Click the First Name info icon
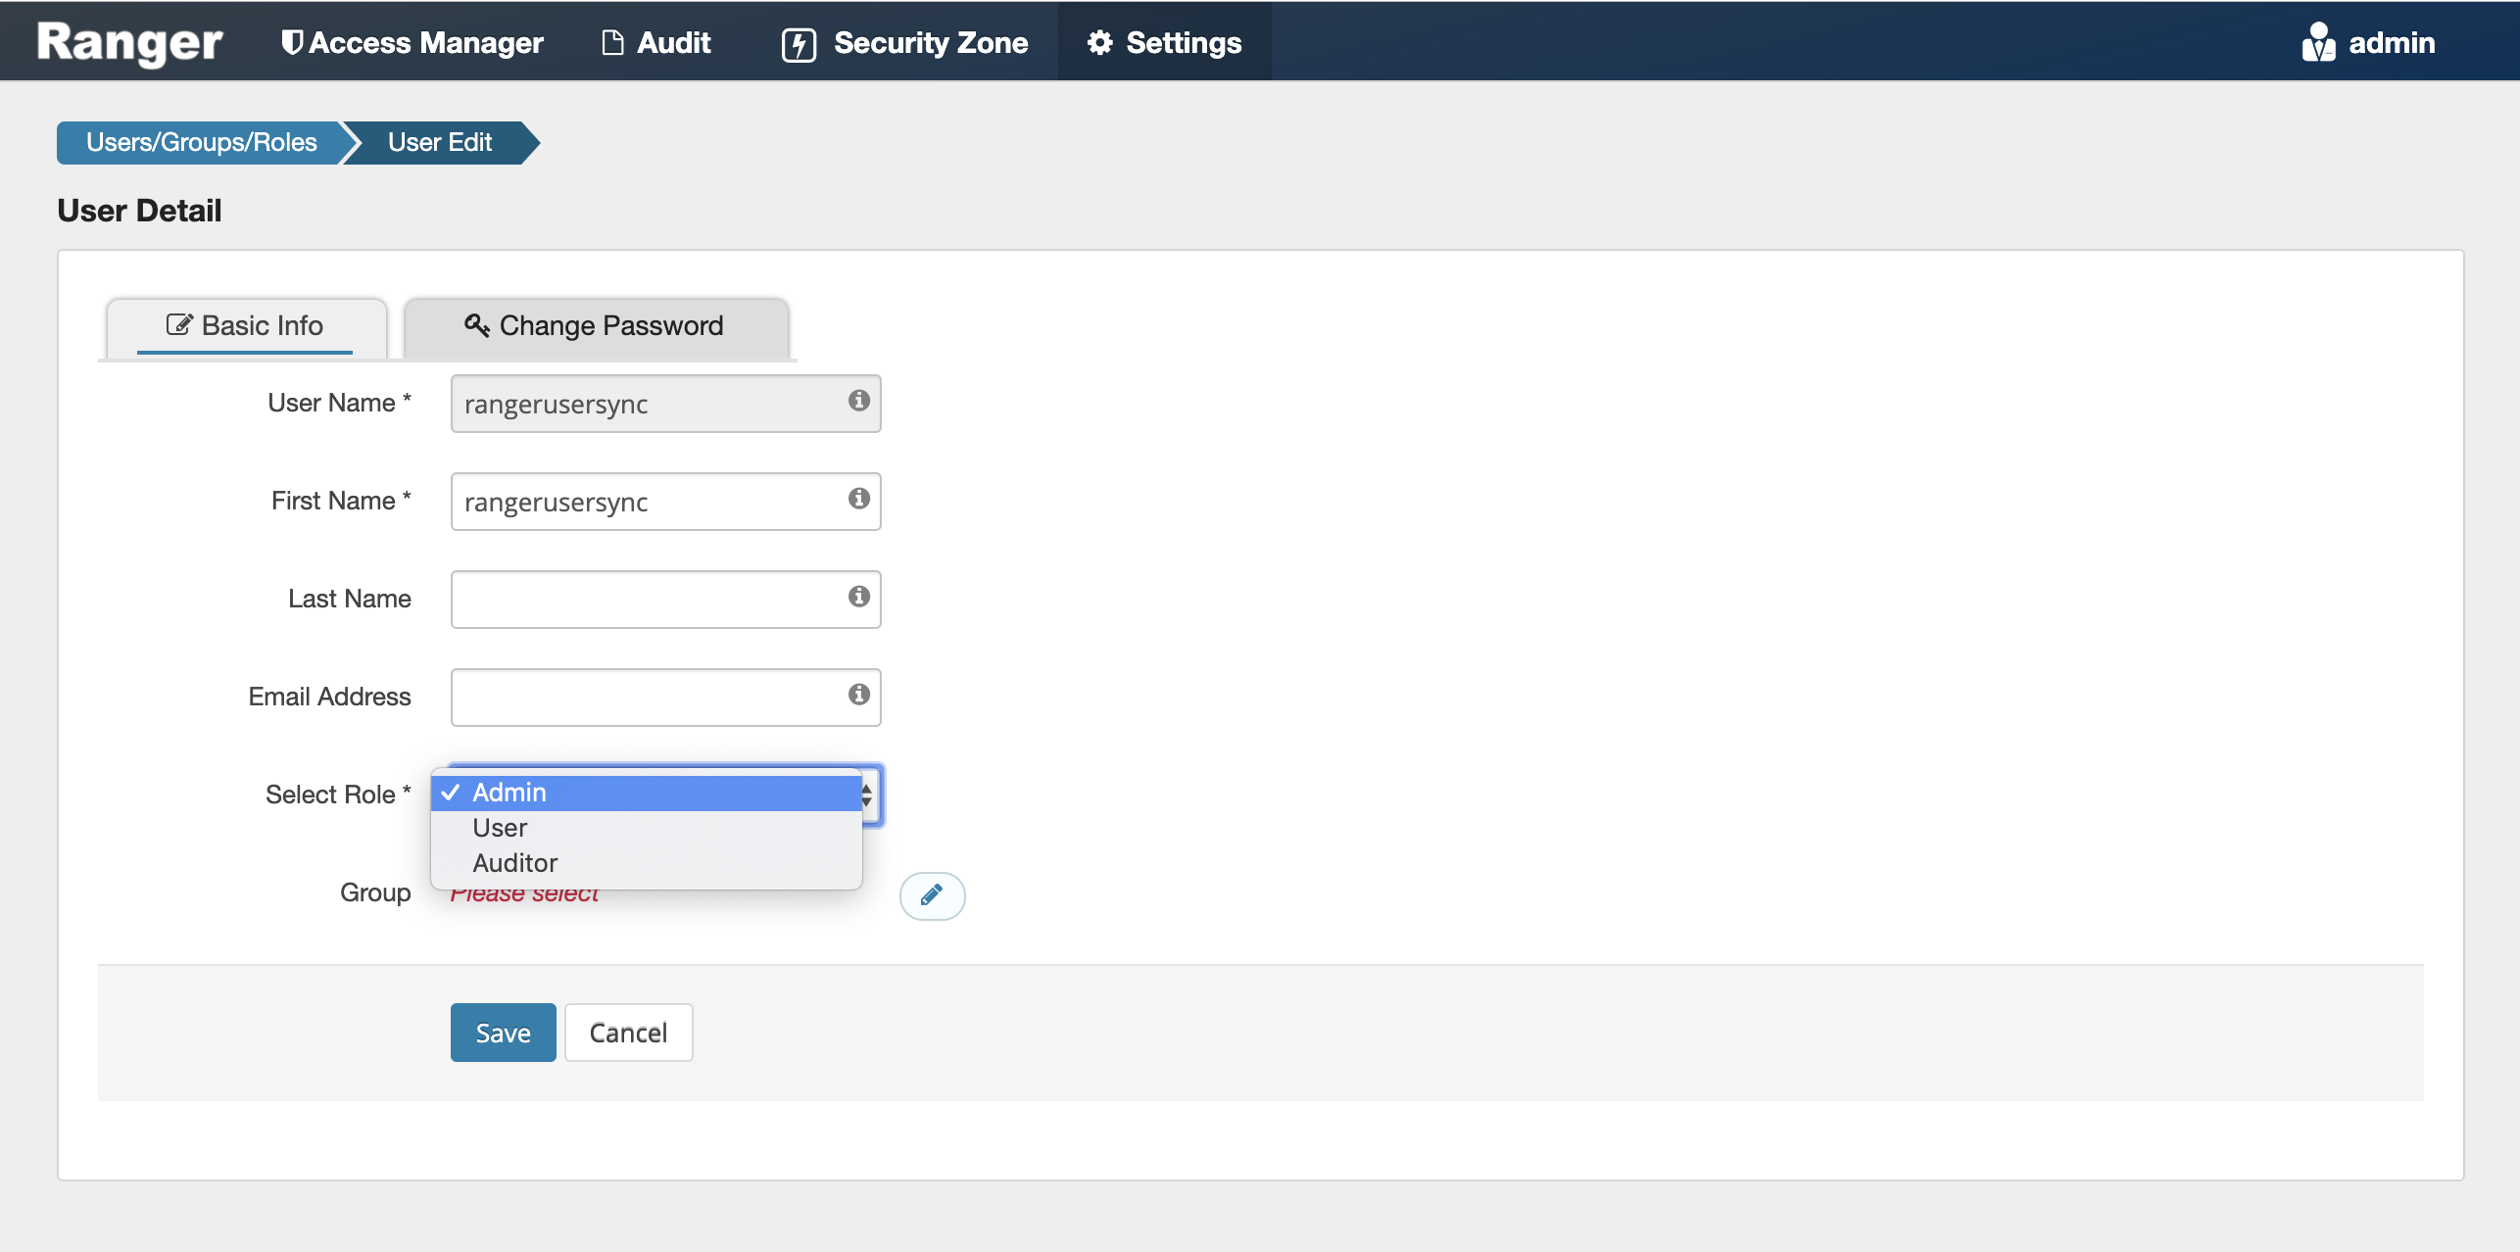The height and width of the screenshot is (1252, 2520). [858, 499]
